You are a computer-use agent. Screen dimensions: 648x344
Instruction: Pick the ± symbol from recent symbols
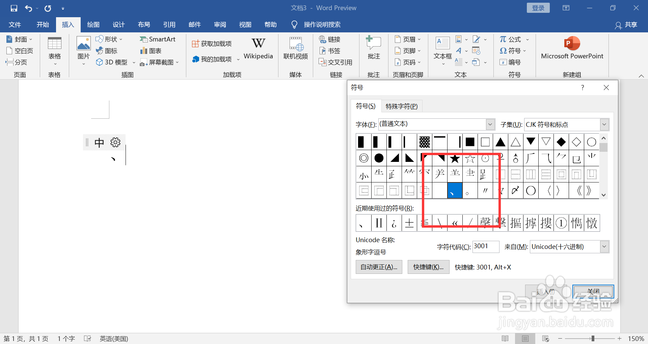(x=409, y=223)
